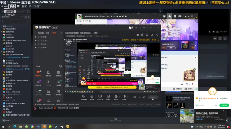
Task: Open the gamepad icon in YY client
Action: click(180, 17)
